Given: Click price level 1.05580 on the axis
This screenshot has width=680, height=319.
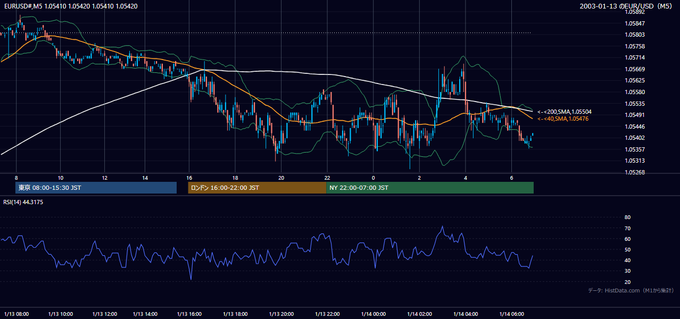Looking at the screenshot, I should tap(635, 92).
